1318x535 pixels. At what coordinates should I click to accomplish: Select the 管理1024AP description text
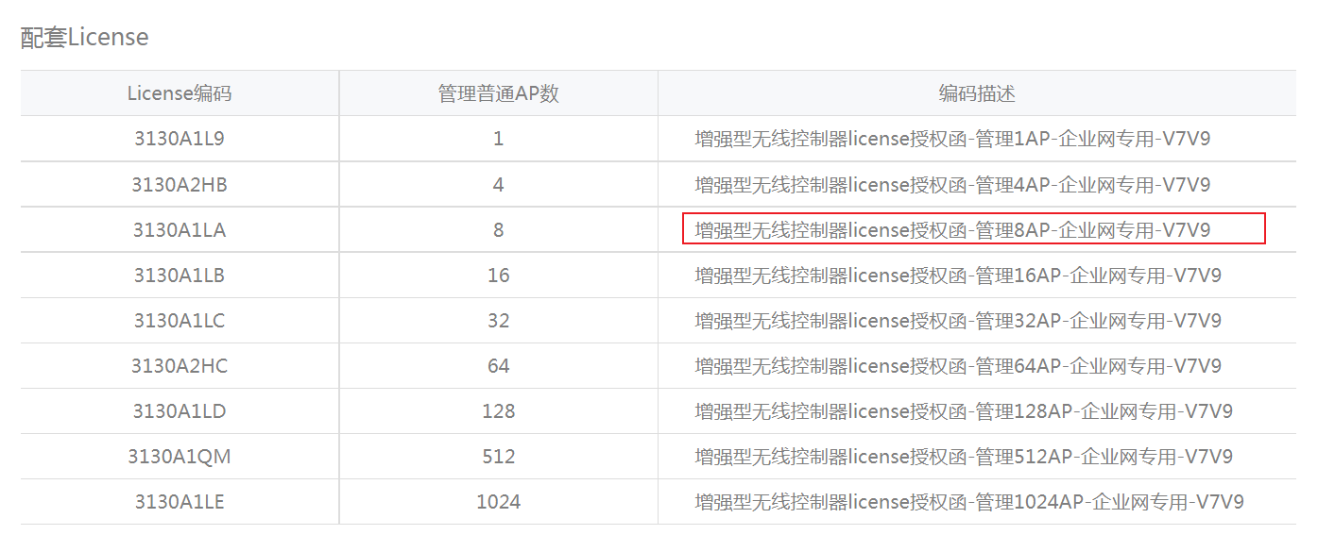[969, 502]
